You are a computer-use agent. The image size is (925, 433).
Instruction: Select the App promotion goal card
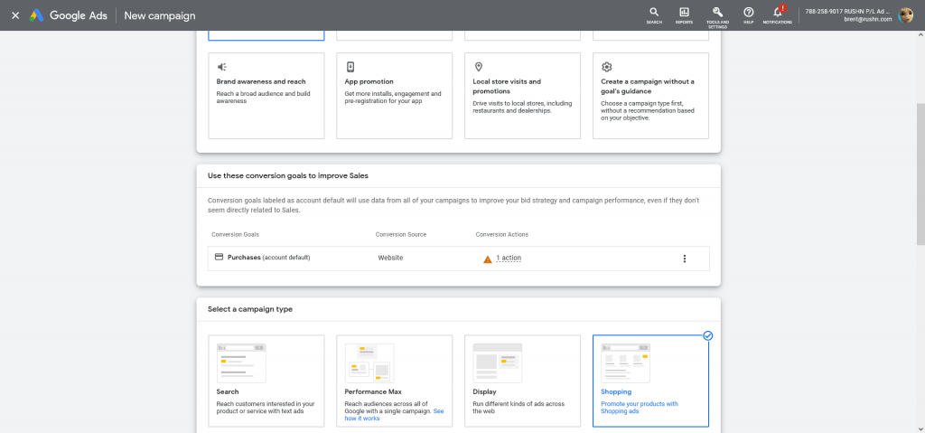(394, 96)
